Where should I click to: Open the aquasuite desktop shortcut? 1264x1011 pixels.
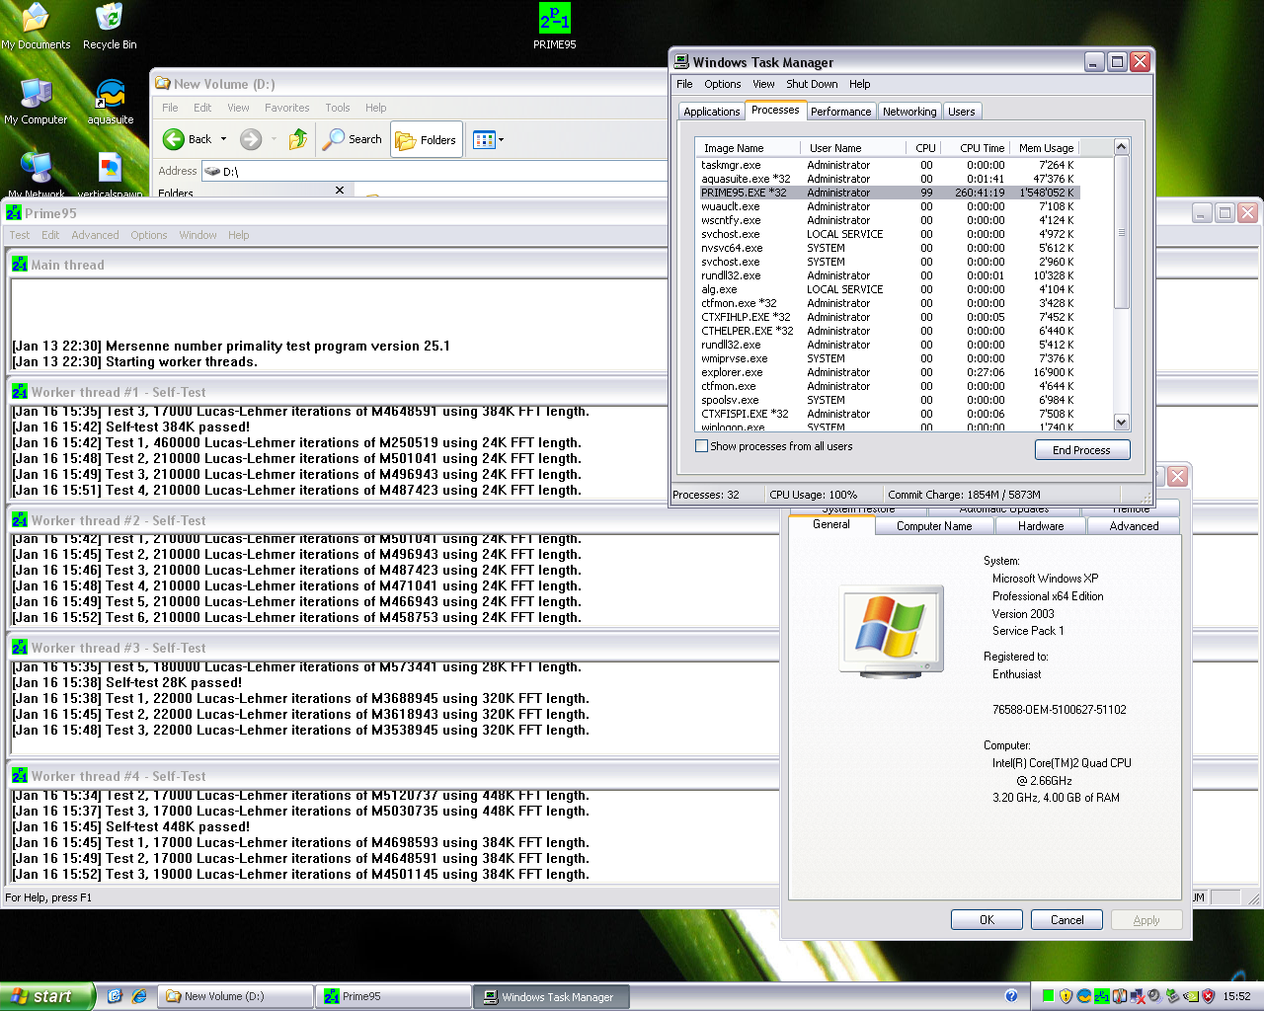tap(110, 96)
